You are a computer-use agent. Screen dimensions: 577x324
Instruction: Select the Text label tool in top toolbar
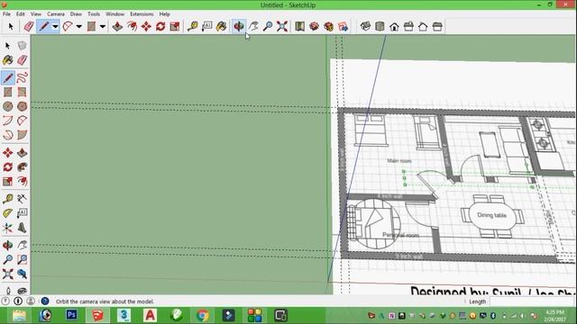(206, 26)
